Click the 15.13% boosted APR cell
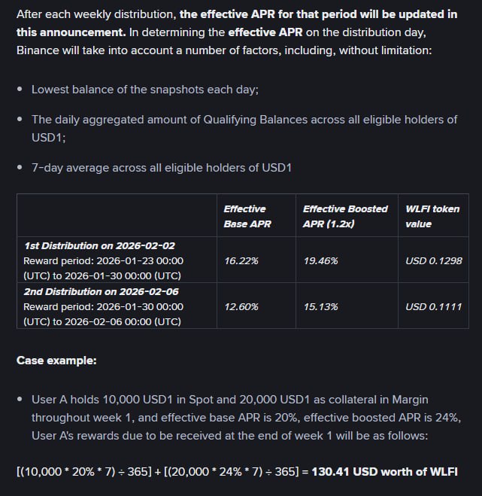The height and width of the screenshot is (496, 482). [x=320, y=306]
